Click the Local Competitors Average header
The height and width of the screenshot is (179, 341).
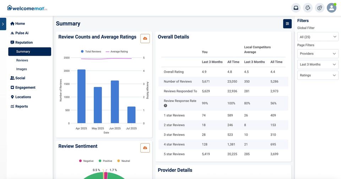click(257, 50)
